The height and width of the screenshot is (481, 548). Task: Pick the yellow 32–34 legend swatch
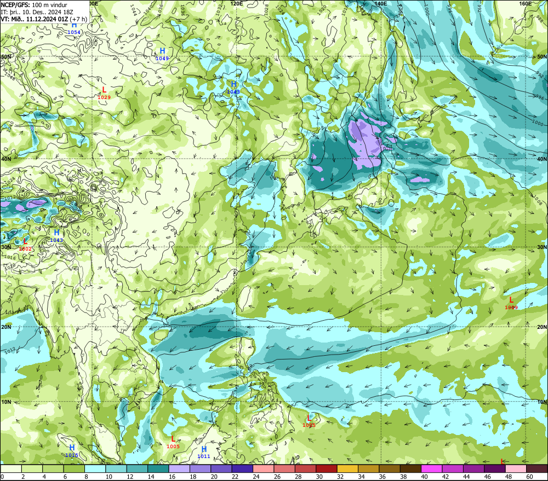(x=347, y=468)
